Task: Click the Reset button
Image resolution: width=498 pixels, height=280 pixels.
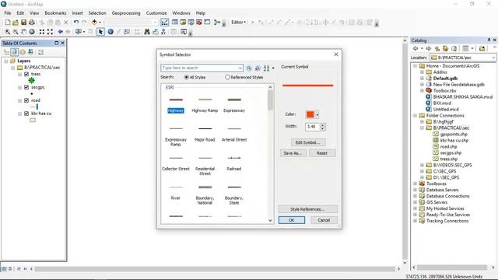Action: pyautogui.click(x=322, y=153)
